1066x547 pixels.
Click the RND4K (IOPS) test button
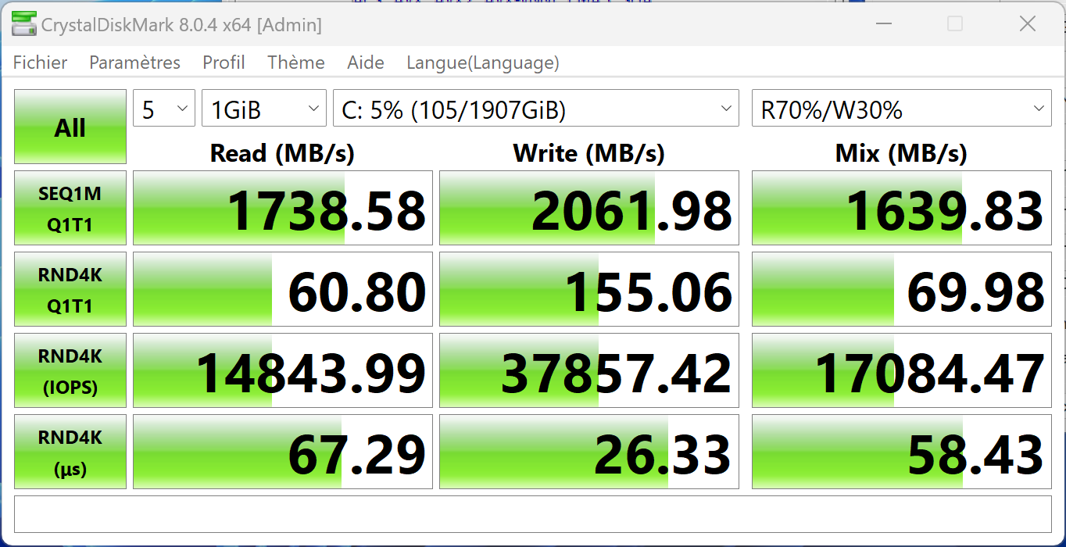click(x=70, y=370)
